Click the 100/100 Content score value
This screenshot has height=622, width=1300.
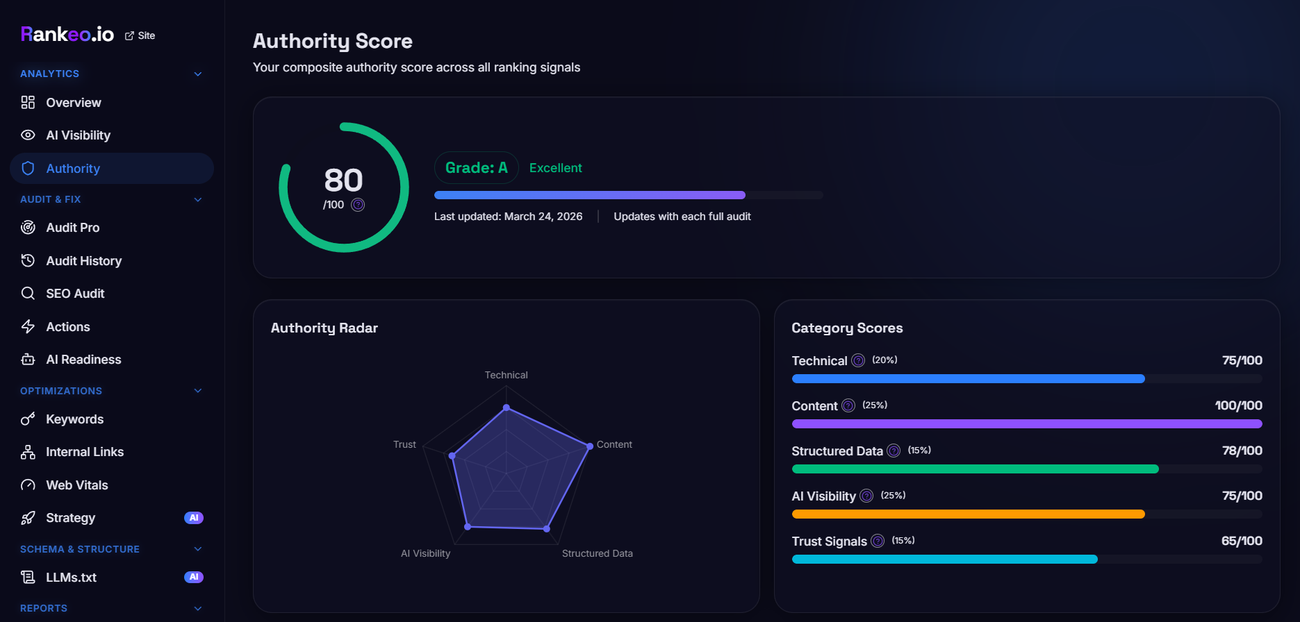click(1238, 405)
